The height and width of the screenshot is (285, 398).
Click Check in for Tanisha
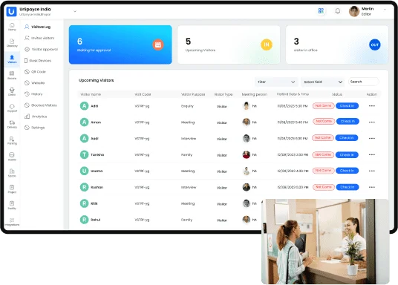click(347, 154)
